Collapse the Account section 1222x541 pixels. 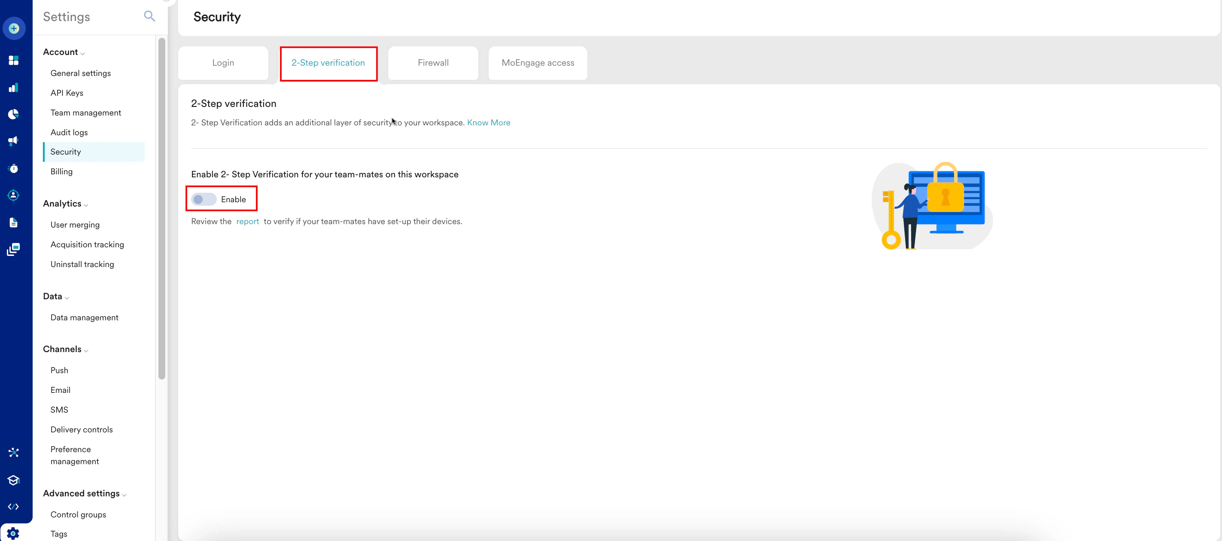tap(82, 53)
